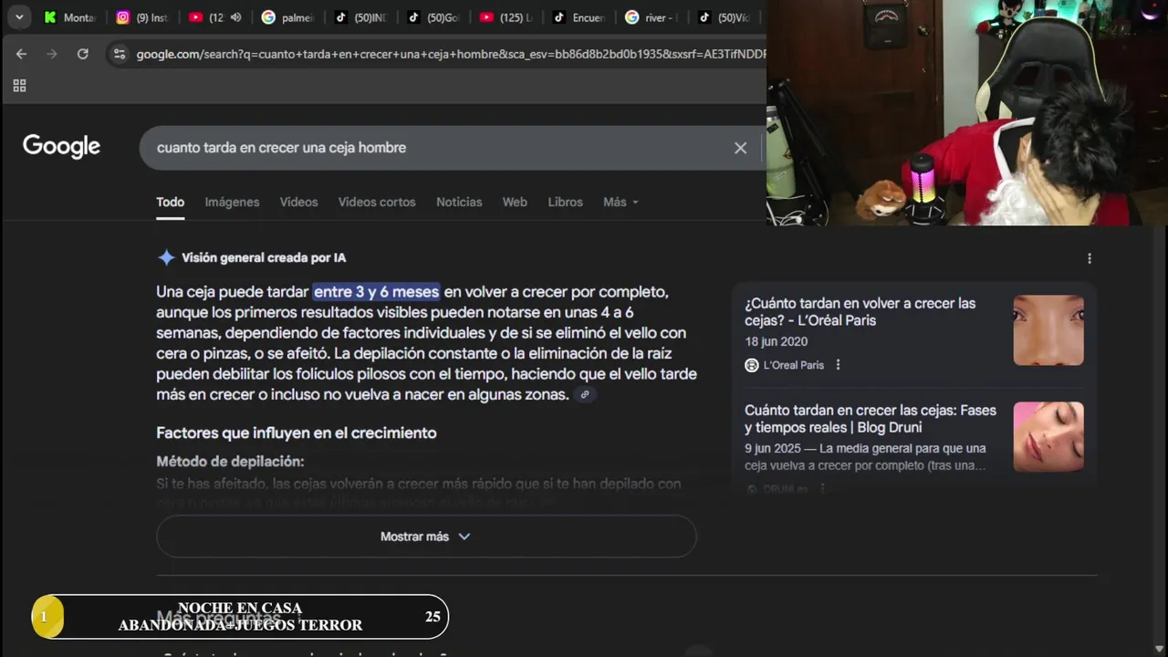Switch to the YouTube '(12' tab
The width and height of the screenshot is (1168, 657).
pos(206,17)
